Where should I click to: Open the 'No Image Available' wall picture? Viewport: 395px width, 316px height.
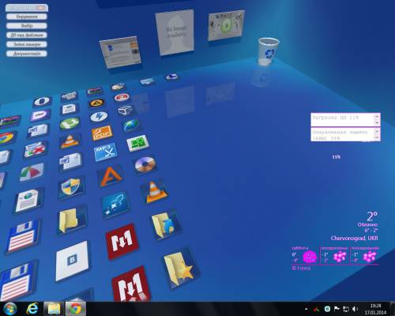[175, 32]
